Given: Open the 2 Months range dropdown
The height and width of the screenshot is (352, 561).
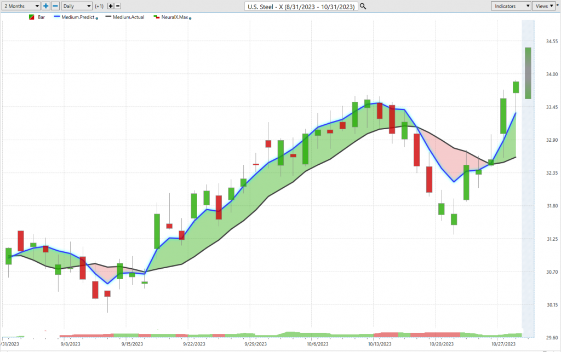Looking at the screenshot, I should [21, 6].
